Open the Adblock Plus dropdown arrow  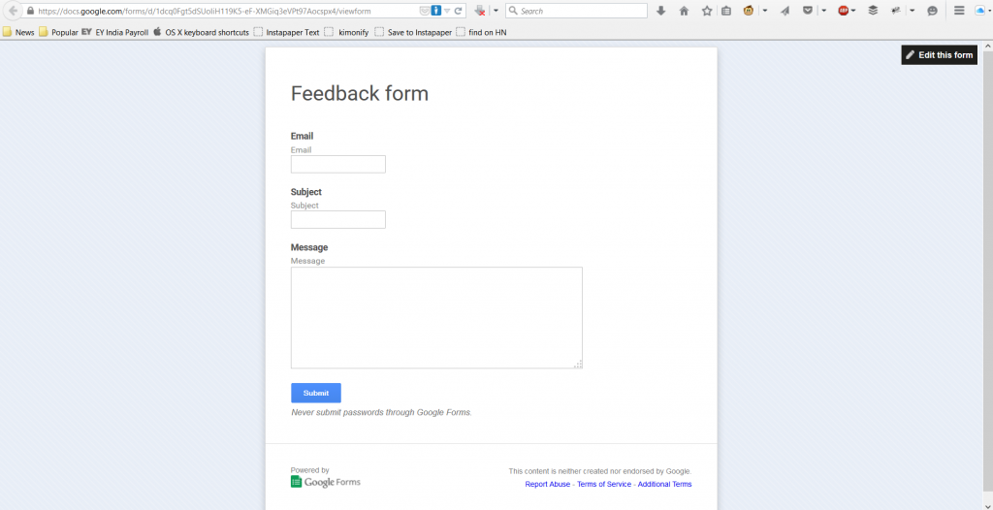(x=853, y=11)
